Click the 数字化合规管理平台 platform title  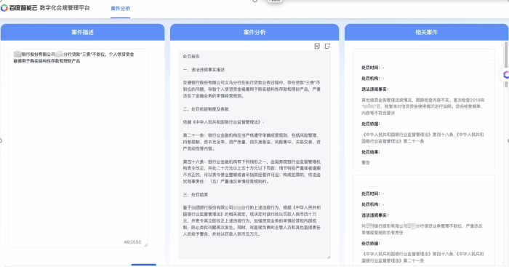click(65, 8)
